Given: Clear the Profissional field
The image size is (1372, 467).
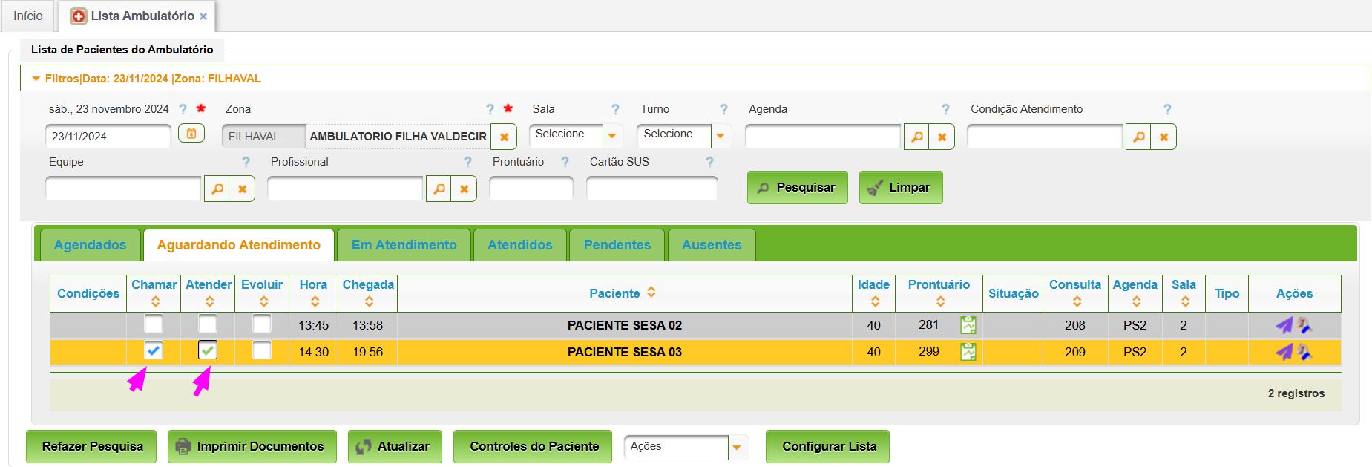Looking at the screenshot, I should coord(464,189).
